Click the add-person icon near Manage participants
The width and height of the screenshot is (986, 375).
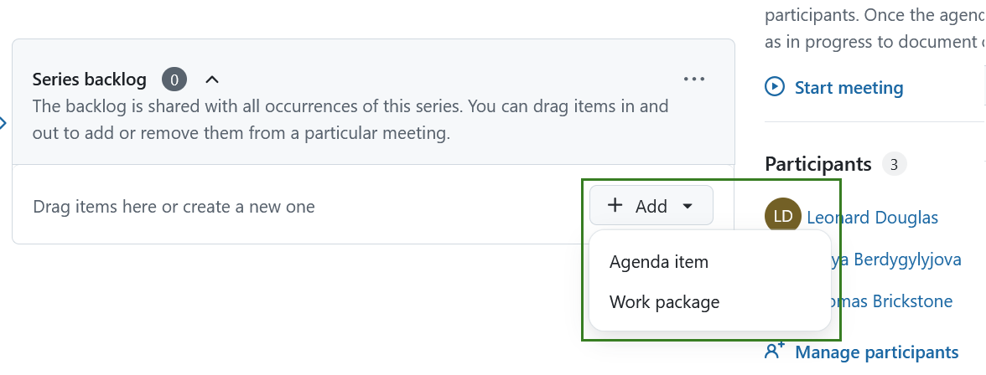(775, 352)
